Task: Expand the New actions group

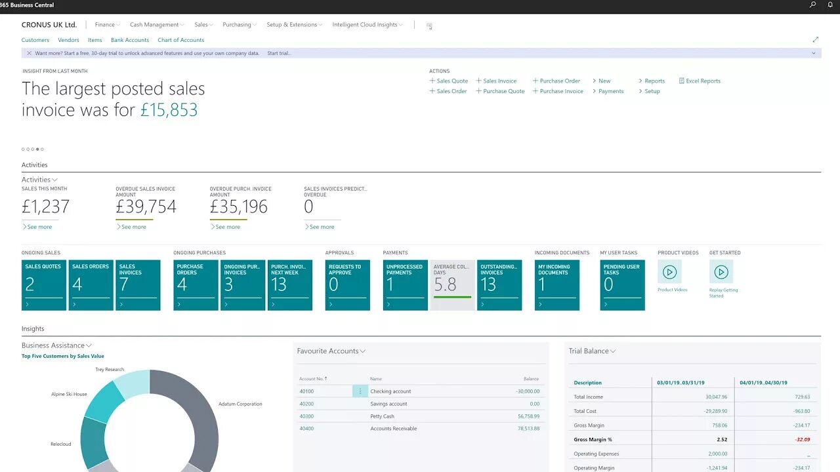Action: click(601, 81)
